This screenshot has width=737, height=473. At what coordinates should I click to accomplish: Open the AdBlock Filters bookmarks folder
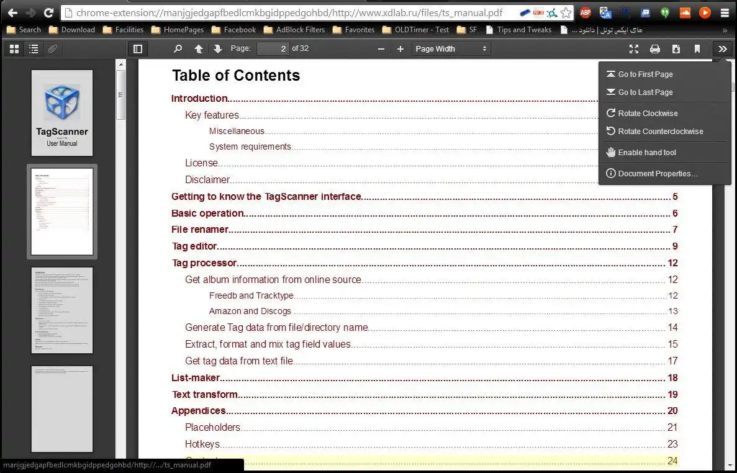tap(294, 30)
